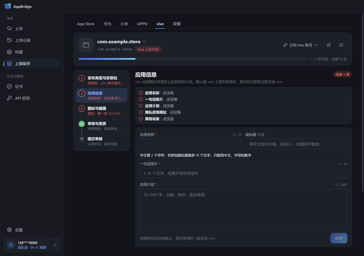Open 上传记录 upload history
Image resolution: width=364 pixels, height=256 pixels.
click(32, 40)
